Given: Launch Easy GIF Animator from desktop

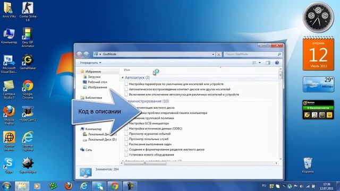Looking at the screenshot, I should [x=28, y=37].
